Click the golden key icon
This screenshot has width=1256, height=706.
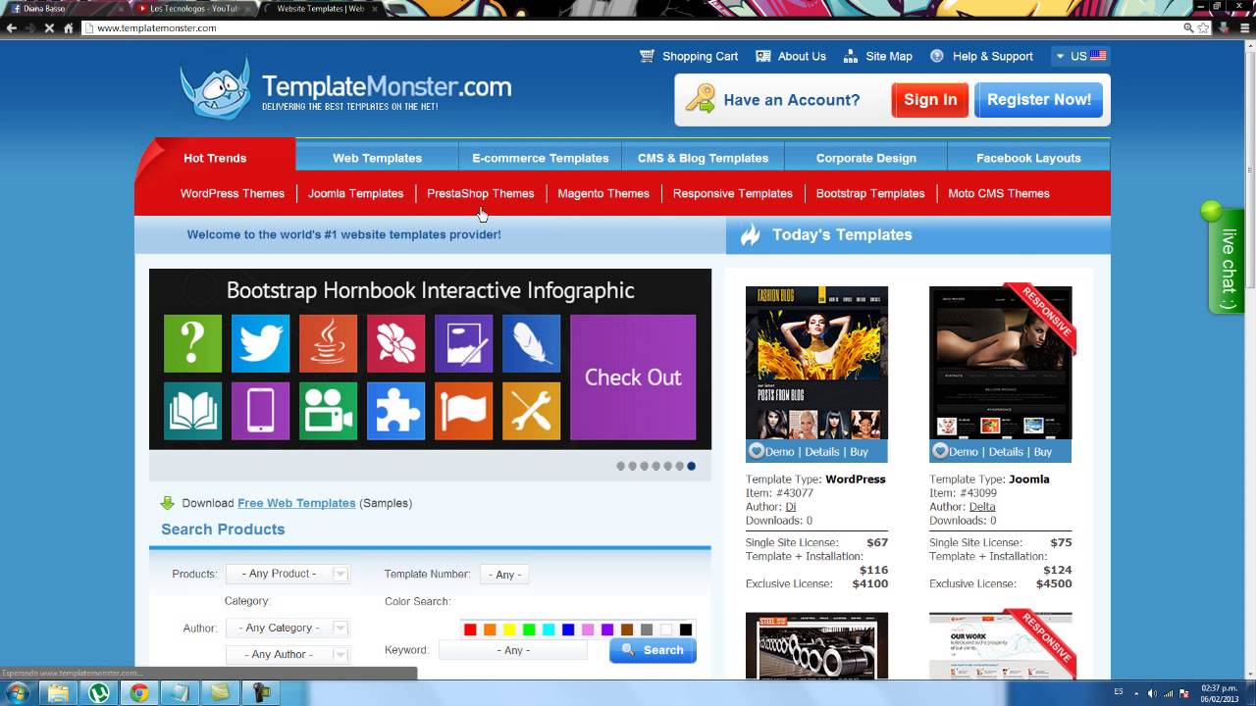(x=700, y=99)
